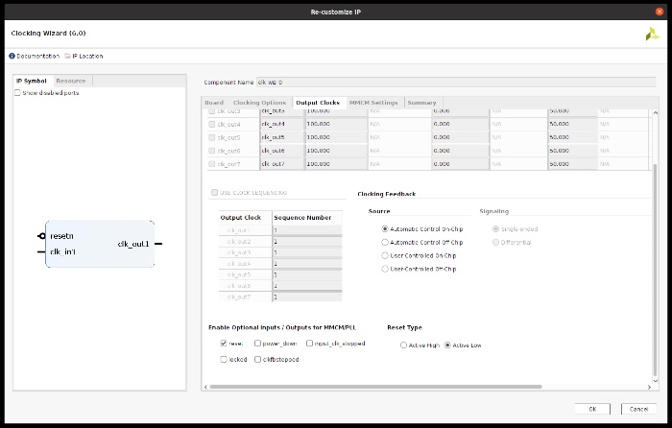Click clk_out6 phase value field

coord(460,151)
